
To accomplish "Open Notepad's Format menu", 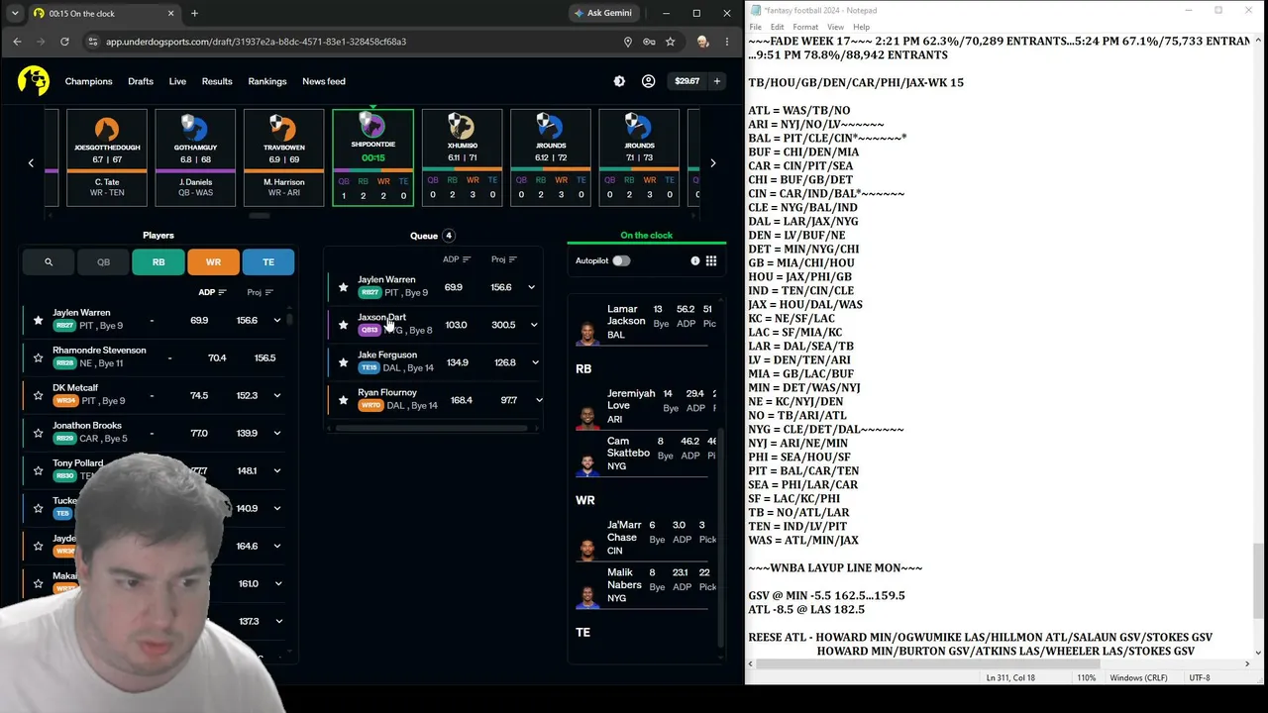I will (x=805, y=27).
